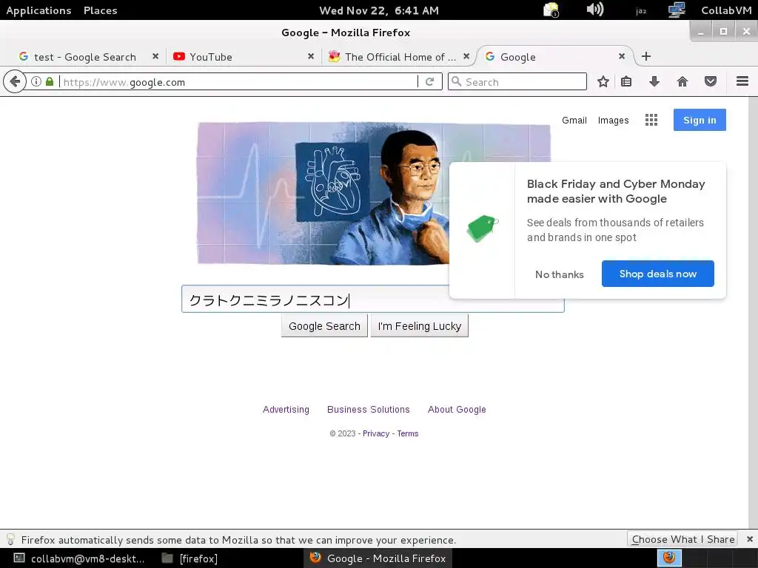Open the CollabVM user menu
The width and height of the screenshot is (758, 568).
726,10
